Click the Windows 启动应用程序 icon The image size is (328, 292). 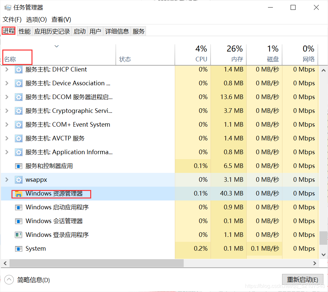coord(19,207)
